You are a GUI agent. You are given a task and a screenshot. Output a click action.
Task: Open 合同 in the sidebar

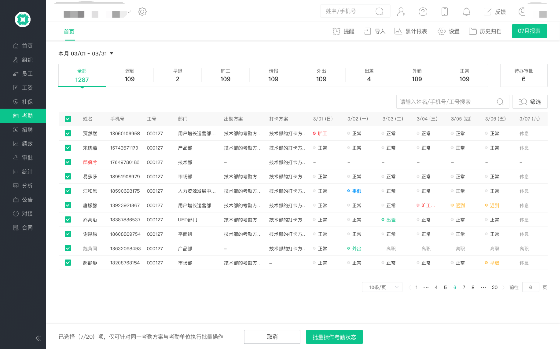click(x=23, y=228)
